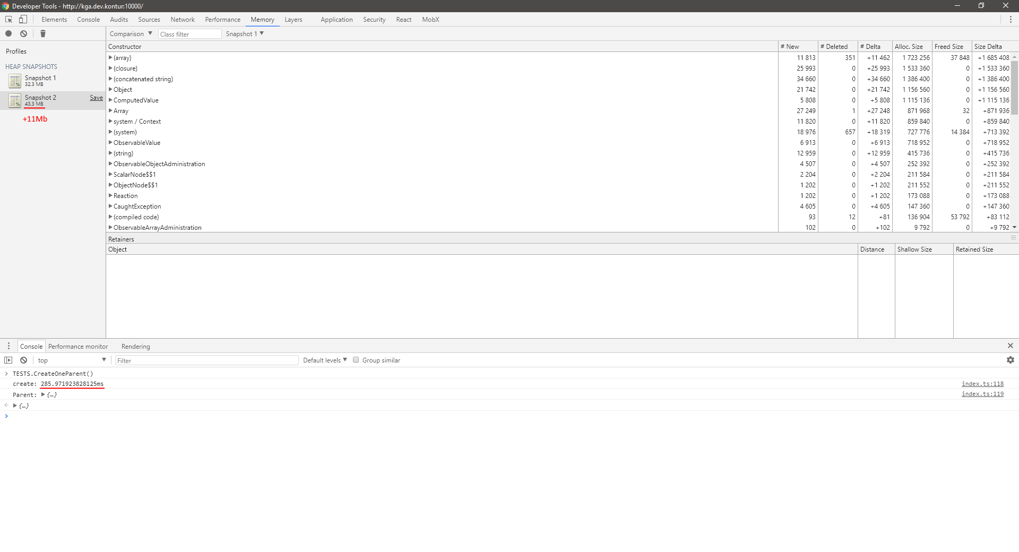Open the MobX tab
The width and height of the screenshot is (1019, 552).
[x=430, y=20]
